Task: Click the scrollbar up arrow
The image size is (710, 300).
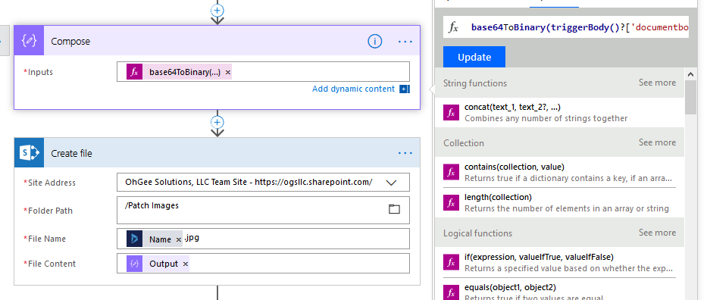Action: (x=690, y=74)
